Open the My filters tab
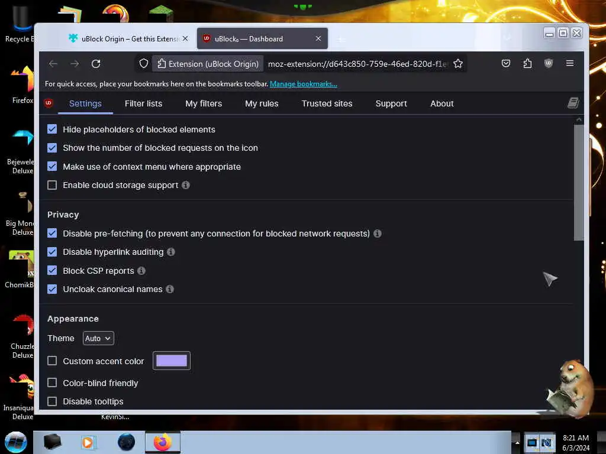The height and width of the screenshot is (454, 606). click(204, 103)
